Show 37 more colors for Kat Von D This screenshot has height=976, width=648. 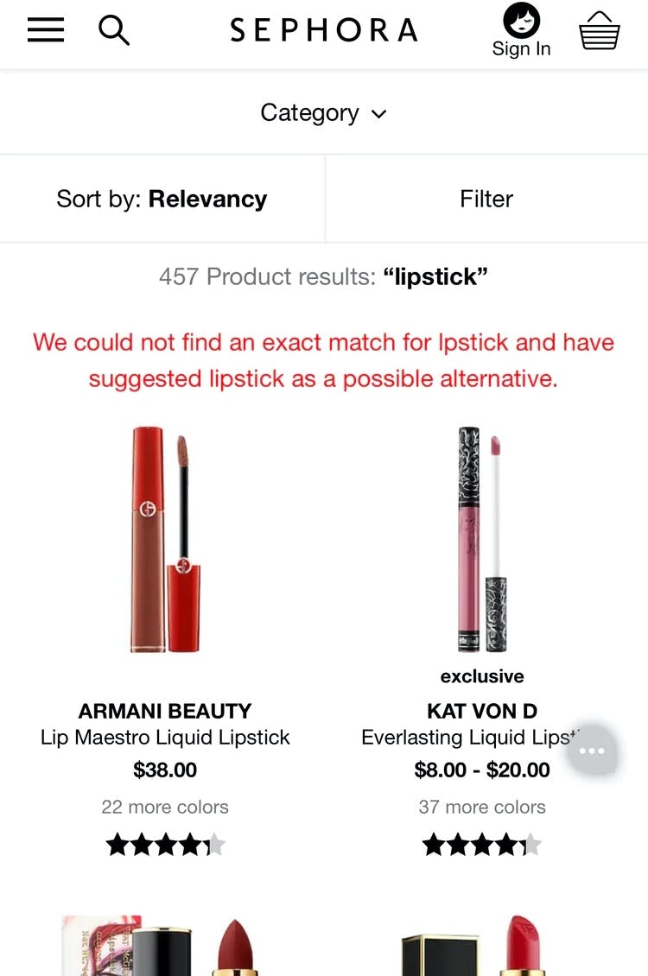(x=482, y=807)
